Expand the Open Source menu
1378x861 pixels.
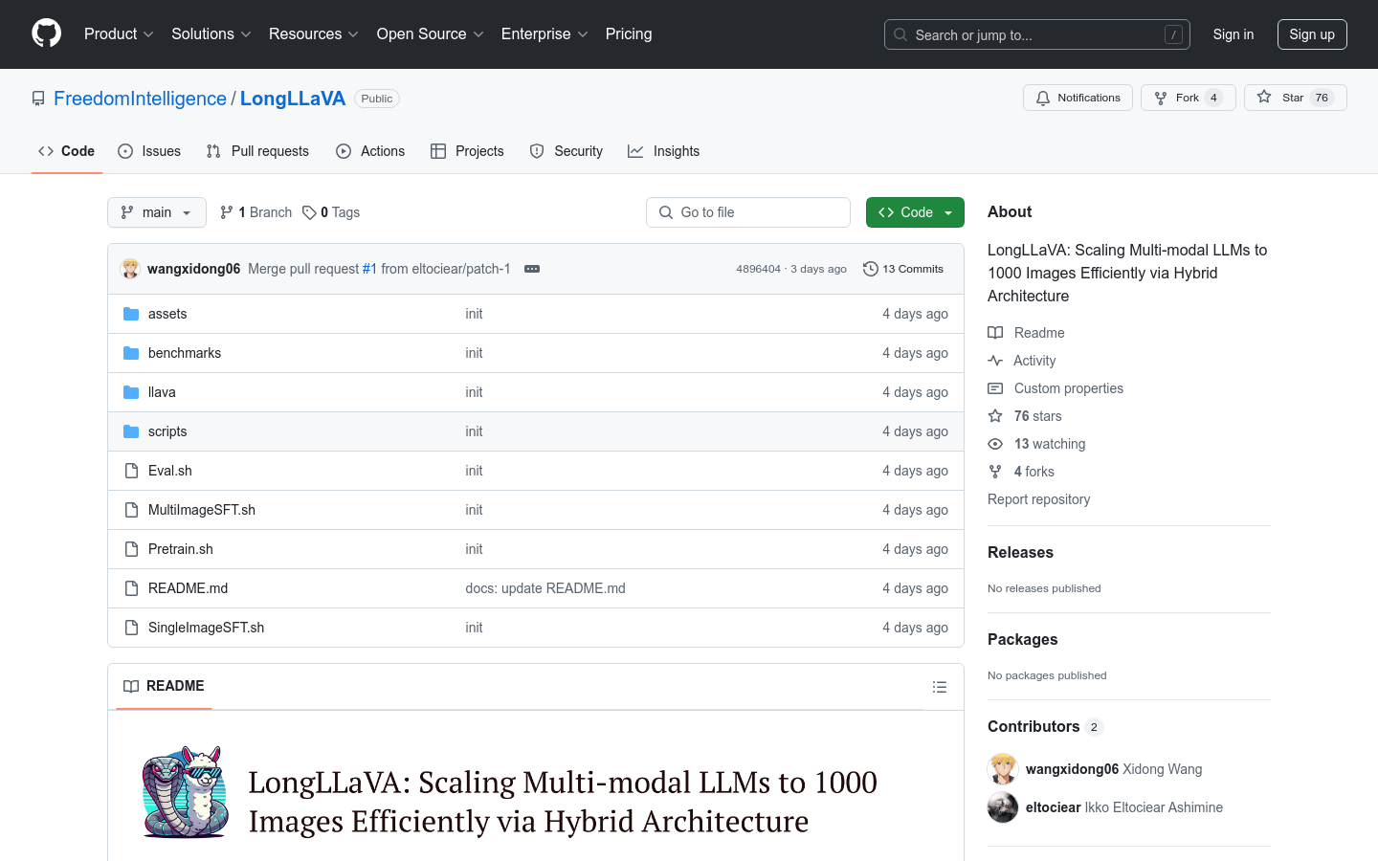point(431,34)
